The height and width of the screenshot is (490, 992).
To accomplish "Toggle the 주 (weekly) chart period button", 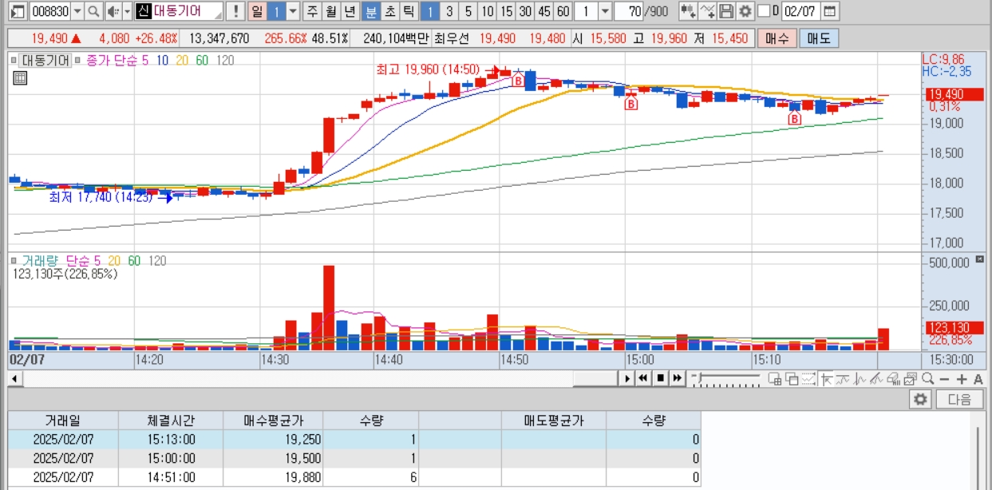I will [x=312, y=11].
